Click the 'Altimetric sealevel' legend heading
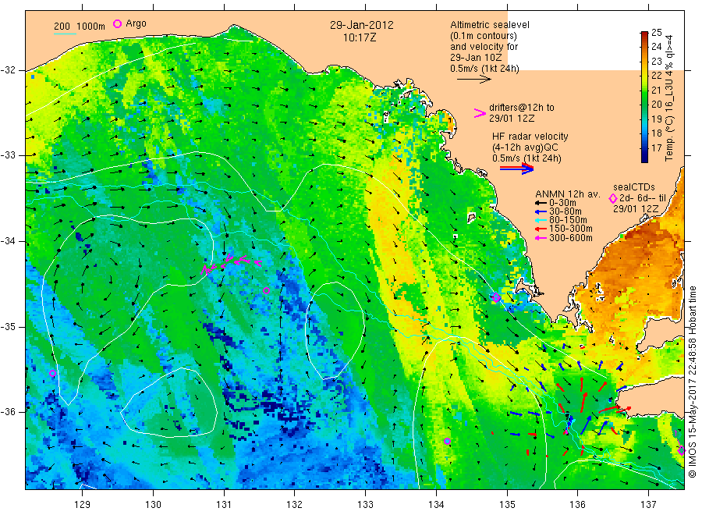The image size is (702, 515). tap(490, 25)
